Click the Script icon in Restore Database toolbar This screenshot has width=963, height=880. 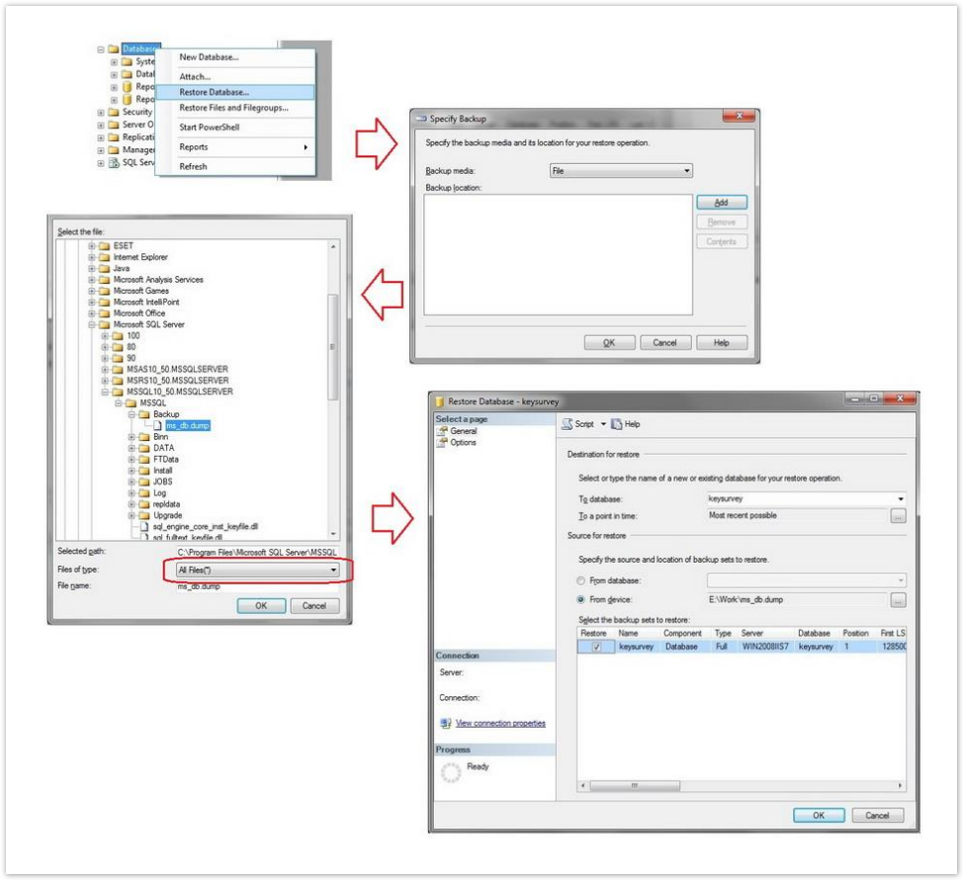click(x=568, y=424)
